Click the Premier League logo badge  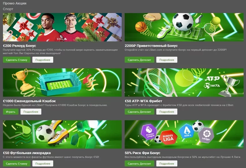click(x=149, y=132)
